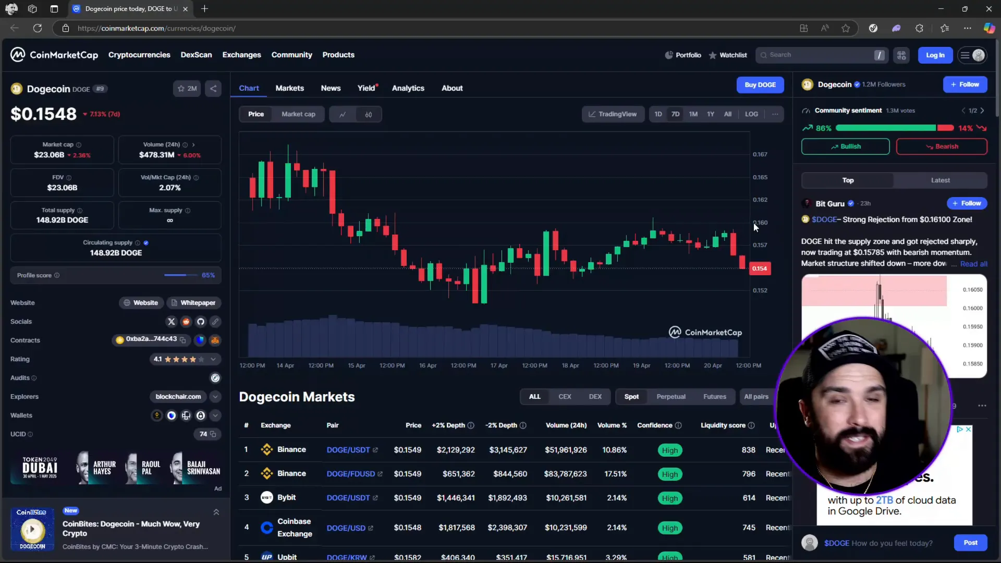Expand Volume (24h) details arrow
Screen dimensions: 1001x563
click(193, 145)
